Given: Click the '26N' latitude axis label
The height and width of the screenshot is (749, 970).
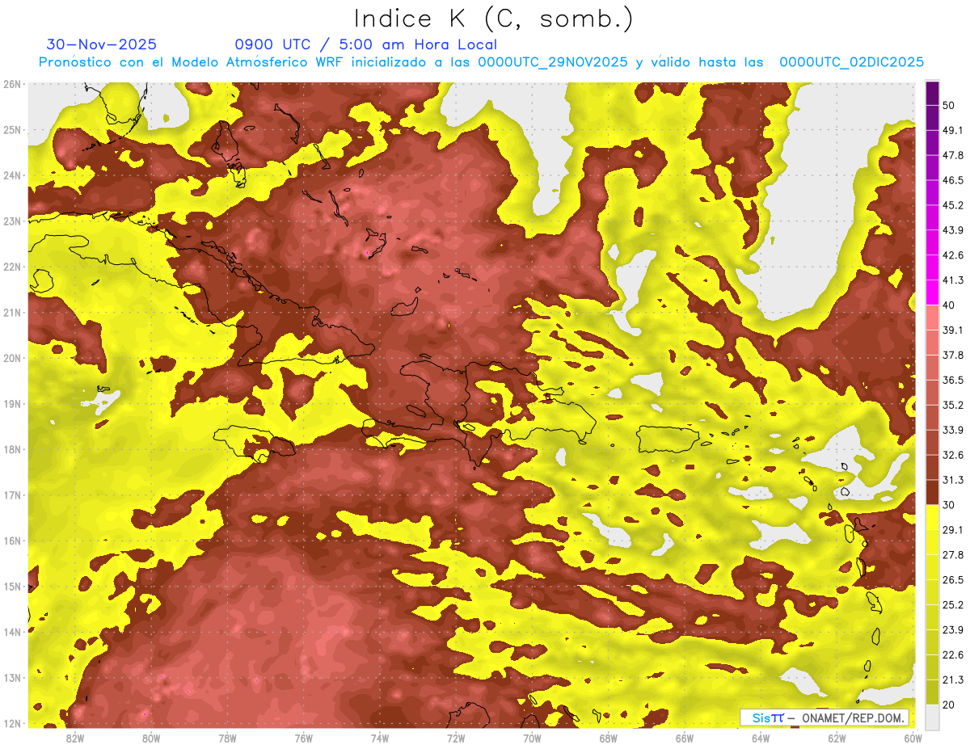Looking at the screenshot, I should (11, 84).
